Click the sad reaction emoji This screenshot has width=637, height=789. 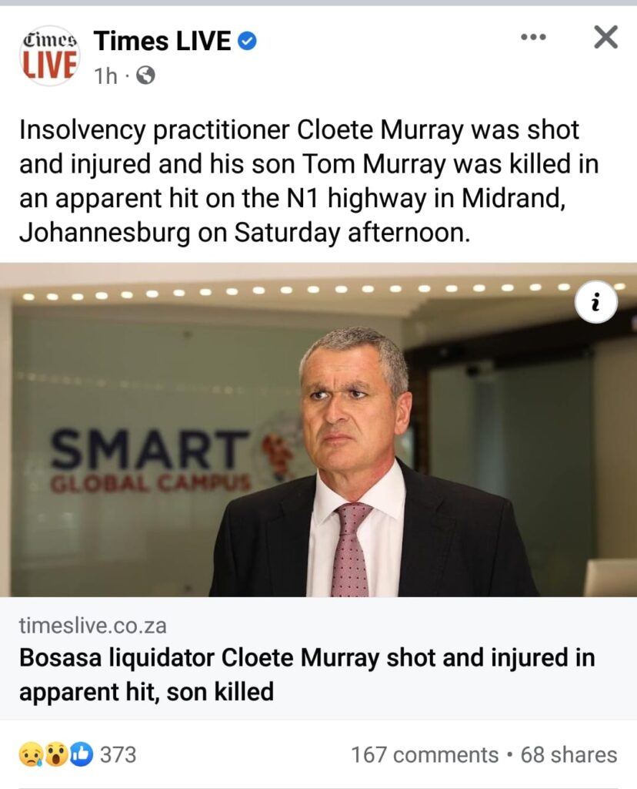coord(32,754)
